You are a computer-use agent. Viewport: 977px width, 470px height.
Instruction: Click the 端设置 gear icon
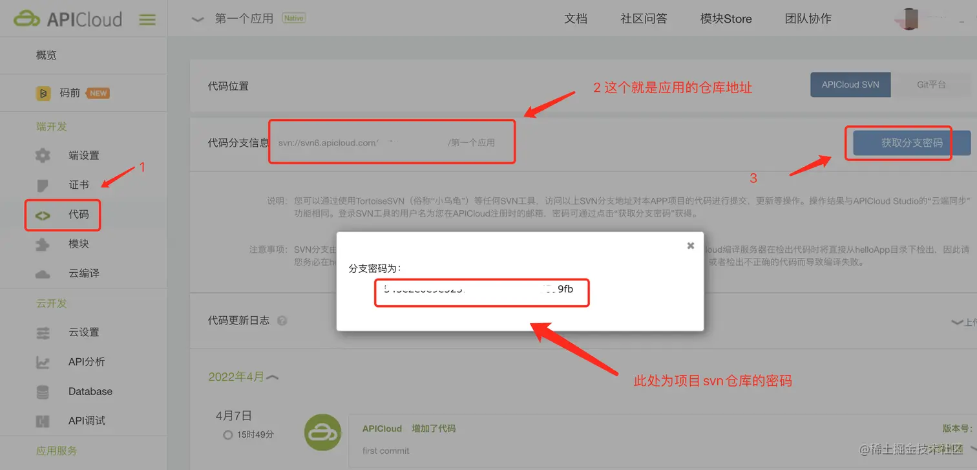pos(43,155)
